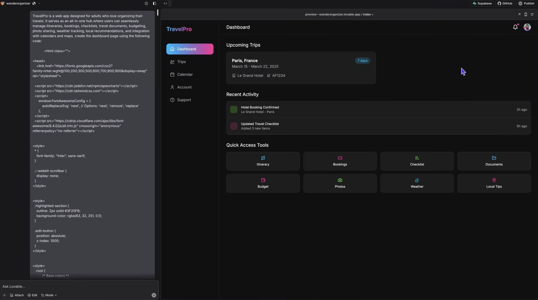Click the plane icon next to AF1234
Viewport: 538px width, 300px height.
pos(268,76)
